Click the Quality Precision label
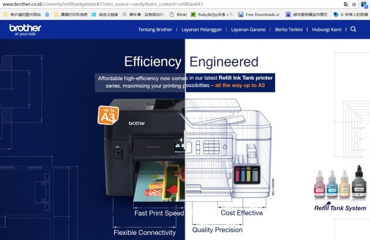 217,230
